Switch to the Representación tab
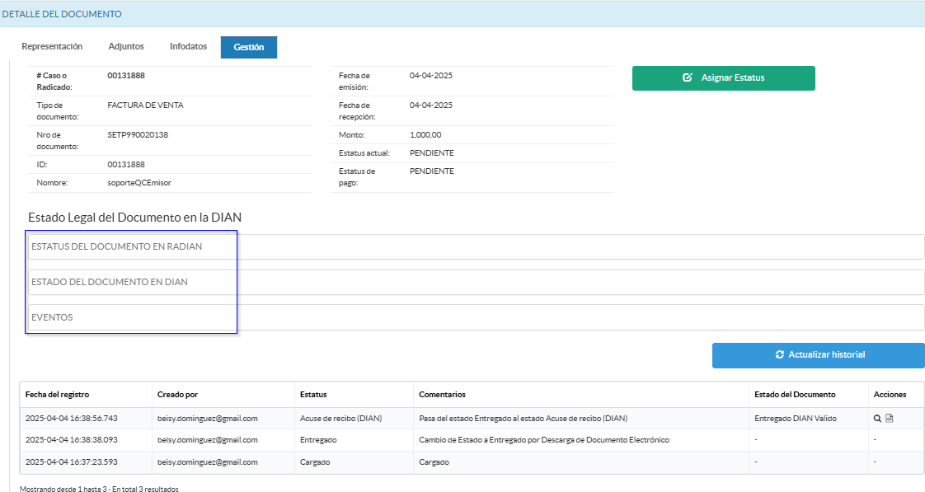The width and height of the screenshot is (925, 492). [x=52, y=47]
